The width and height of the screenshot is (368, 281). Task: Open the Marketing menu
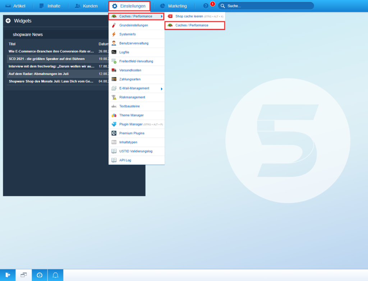coord(174,6)
